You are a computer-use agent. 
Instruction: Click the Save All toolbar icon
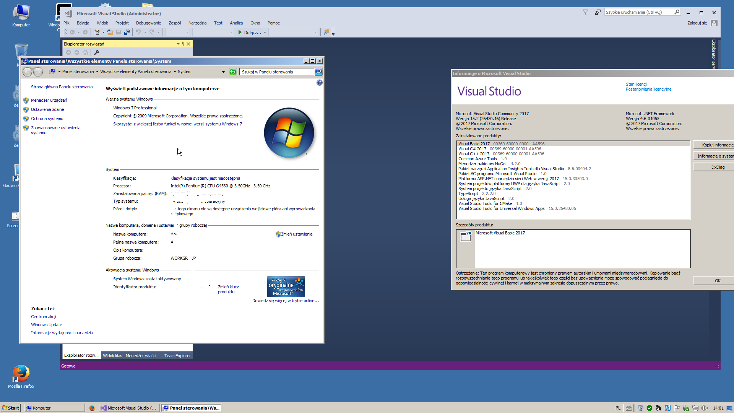(x=127, y=33)
